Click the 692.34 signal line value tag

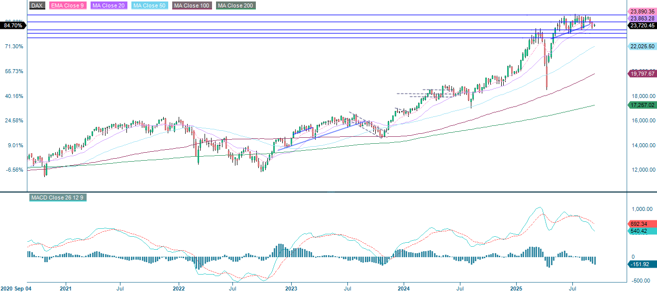(x=639, y=224)
